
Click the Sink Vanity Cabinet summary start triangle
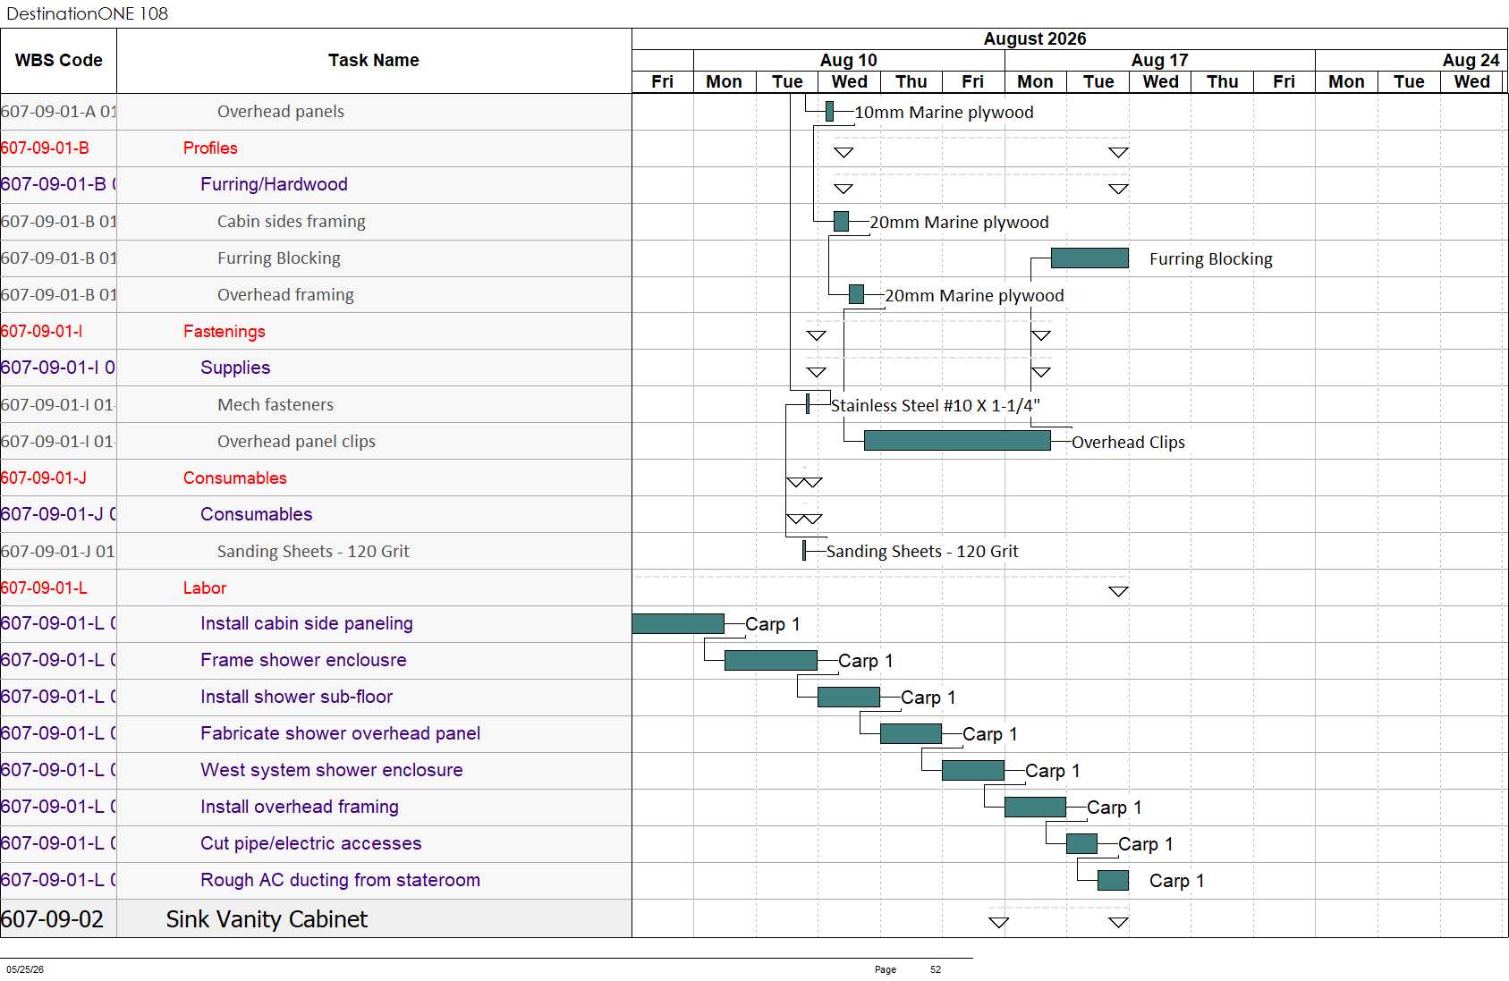(x=998, y=922)
